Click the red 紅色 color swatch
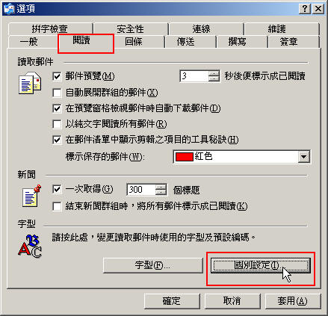The image size is (328, 316). click(185, 157)
